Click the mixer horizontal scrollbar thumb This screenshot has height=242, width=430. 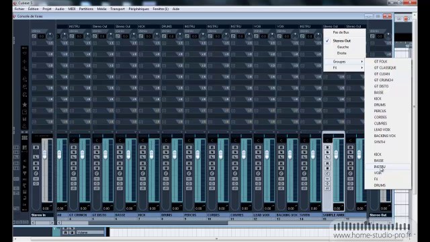coord(158,223)
